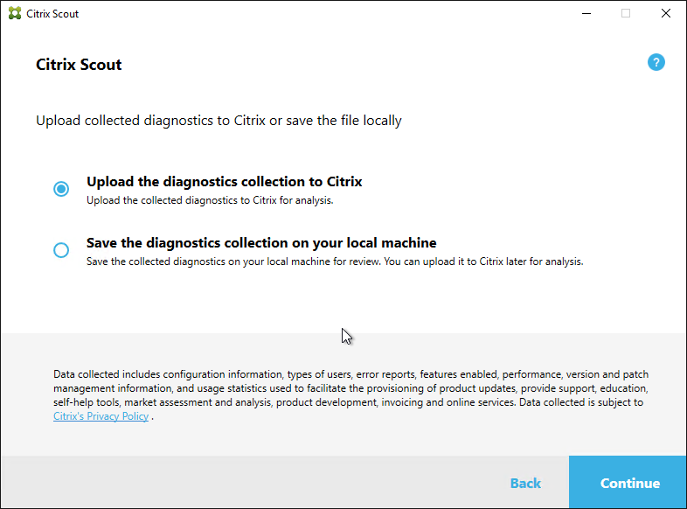Click the bold 'Citrix Scout' page heading
Viewport: 687px width, 509px height.
(x=79, y=65)
